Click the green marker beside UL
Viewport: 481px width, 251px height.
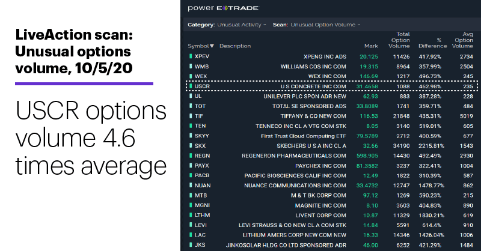pyautogui.click(x=191, y=96)
